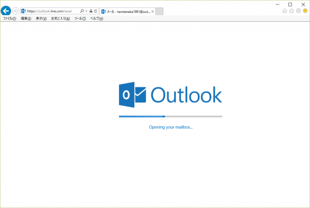Viewport: 310px width, 208px height.
Task: Open the ヘルプ(H) menu
Action: click(97, 19)
